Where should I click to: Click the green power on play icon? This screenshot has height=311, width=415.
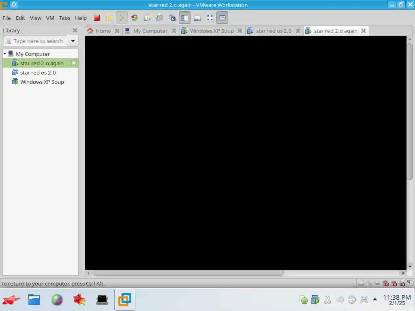point(122,18)
